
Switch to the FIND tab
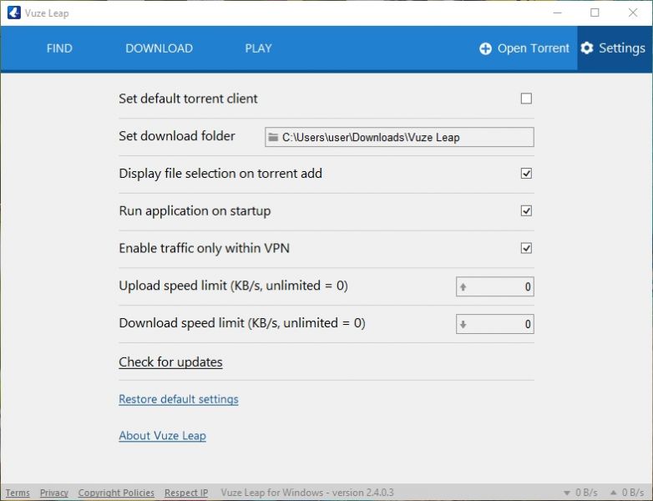pyautogui.click(x=59, y=48)
